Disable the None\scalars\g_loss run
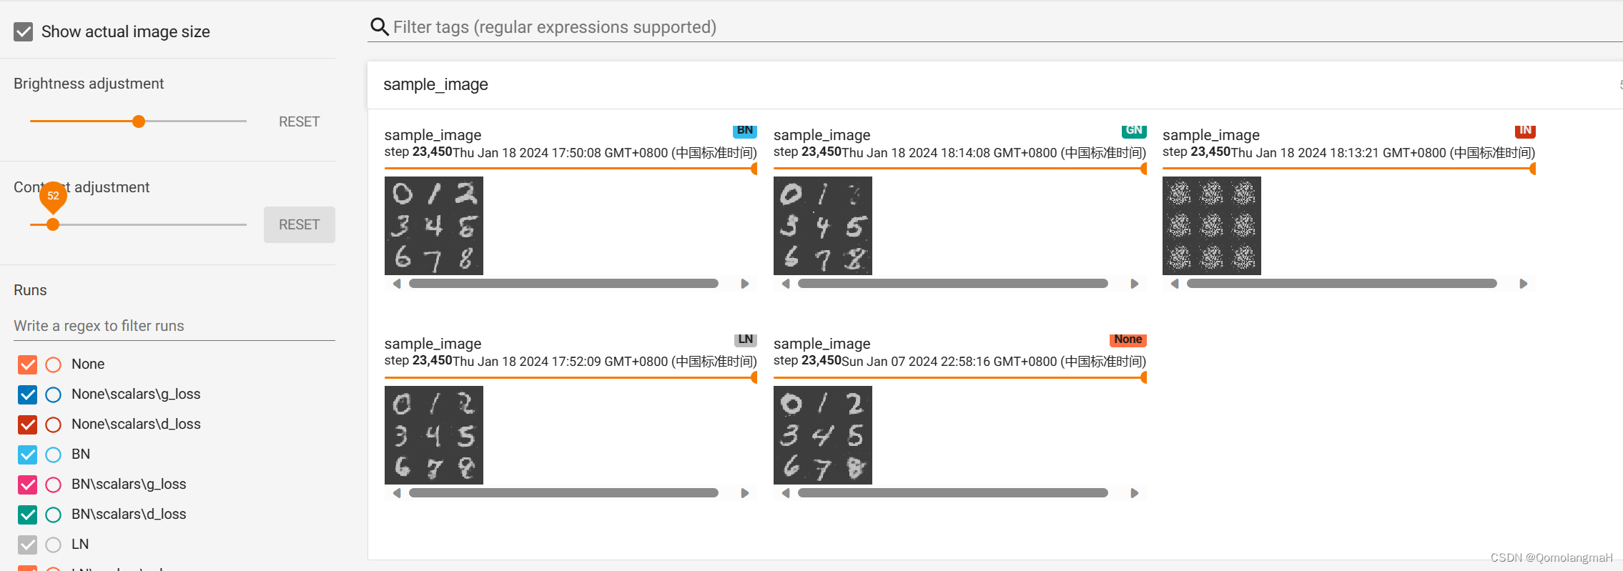 tap(27, 394)
